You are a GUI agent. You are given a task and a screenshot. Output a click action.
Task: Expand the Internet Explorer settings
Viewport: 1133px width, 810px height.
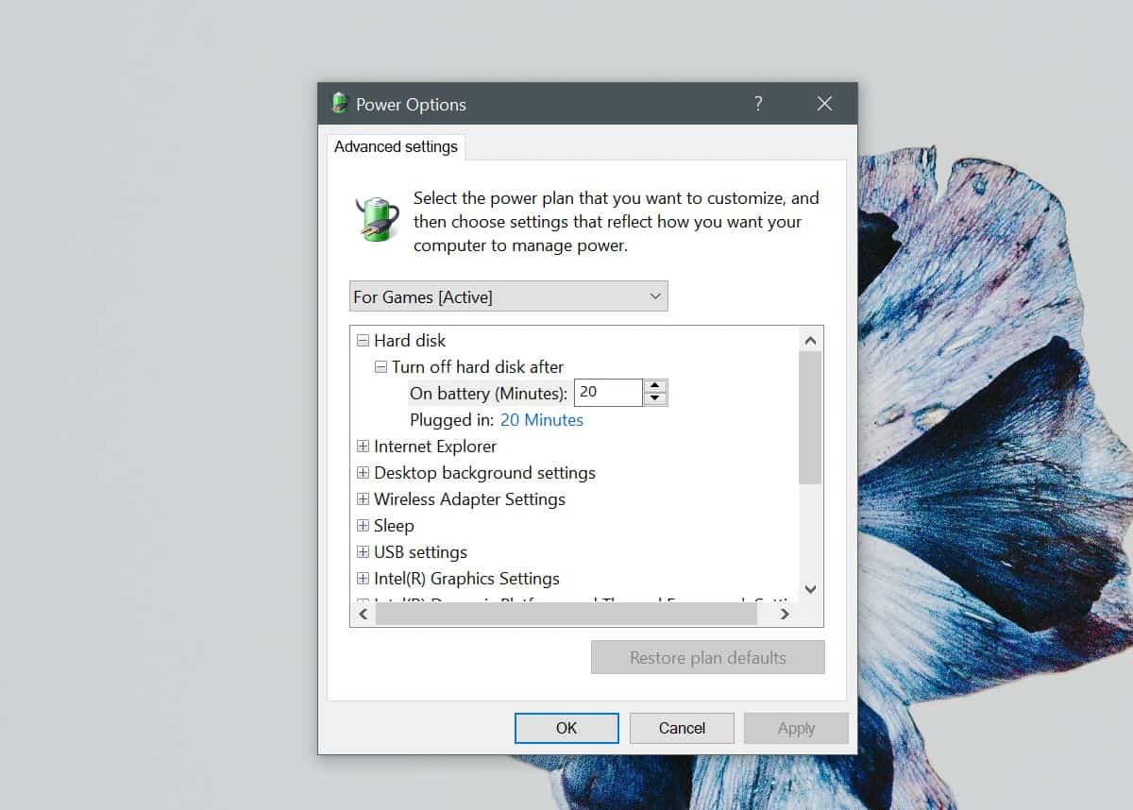pos(363,446)
